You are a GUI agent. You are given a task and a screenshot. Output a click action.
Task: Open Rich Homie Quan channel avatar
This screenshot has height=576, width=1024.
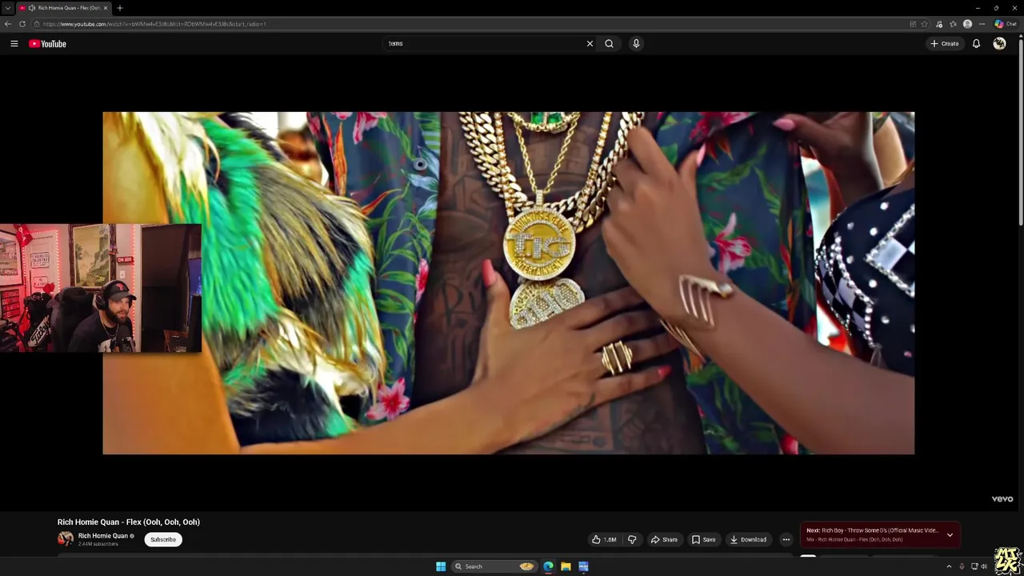[65, 539]
